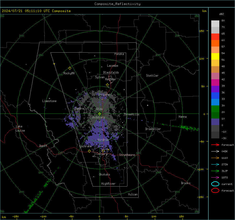Click the cyan 27ZW arrow legend icon
235x220 pixels.
pyautogui.click(x=215, y=165)
